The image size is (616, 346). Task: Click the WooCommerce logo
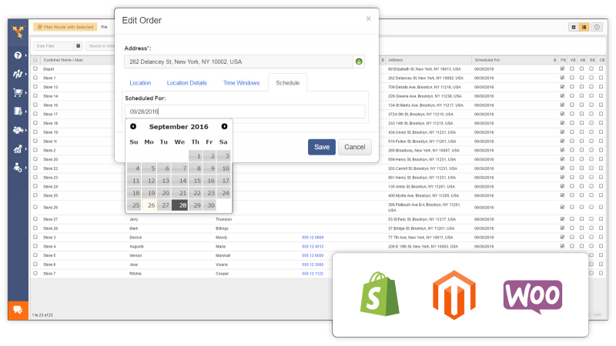[533, 297]
